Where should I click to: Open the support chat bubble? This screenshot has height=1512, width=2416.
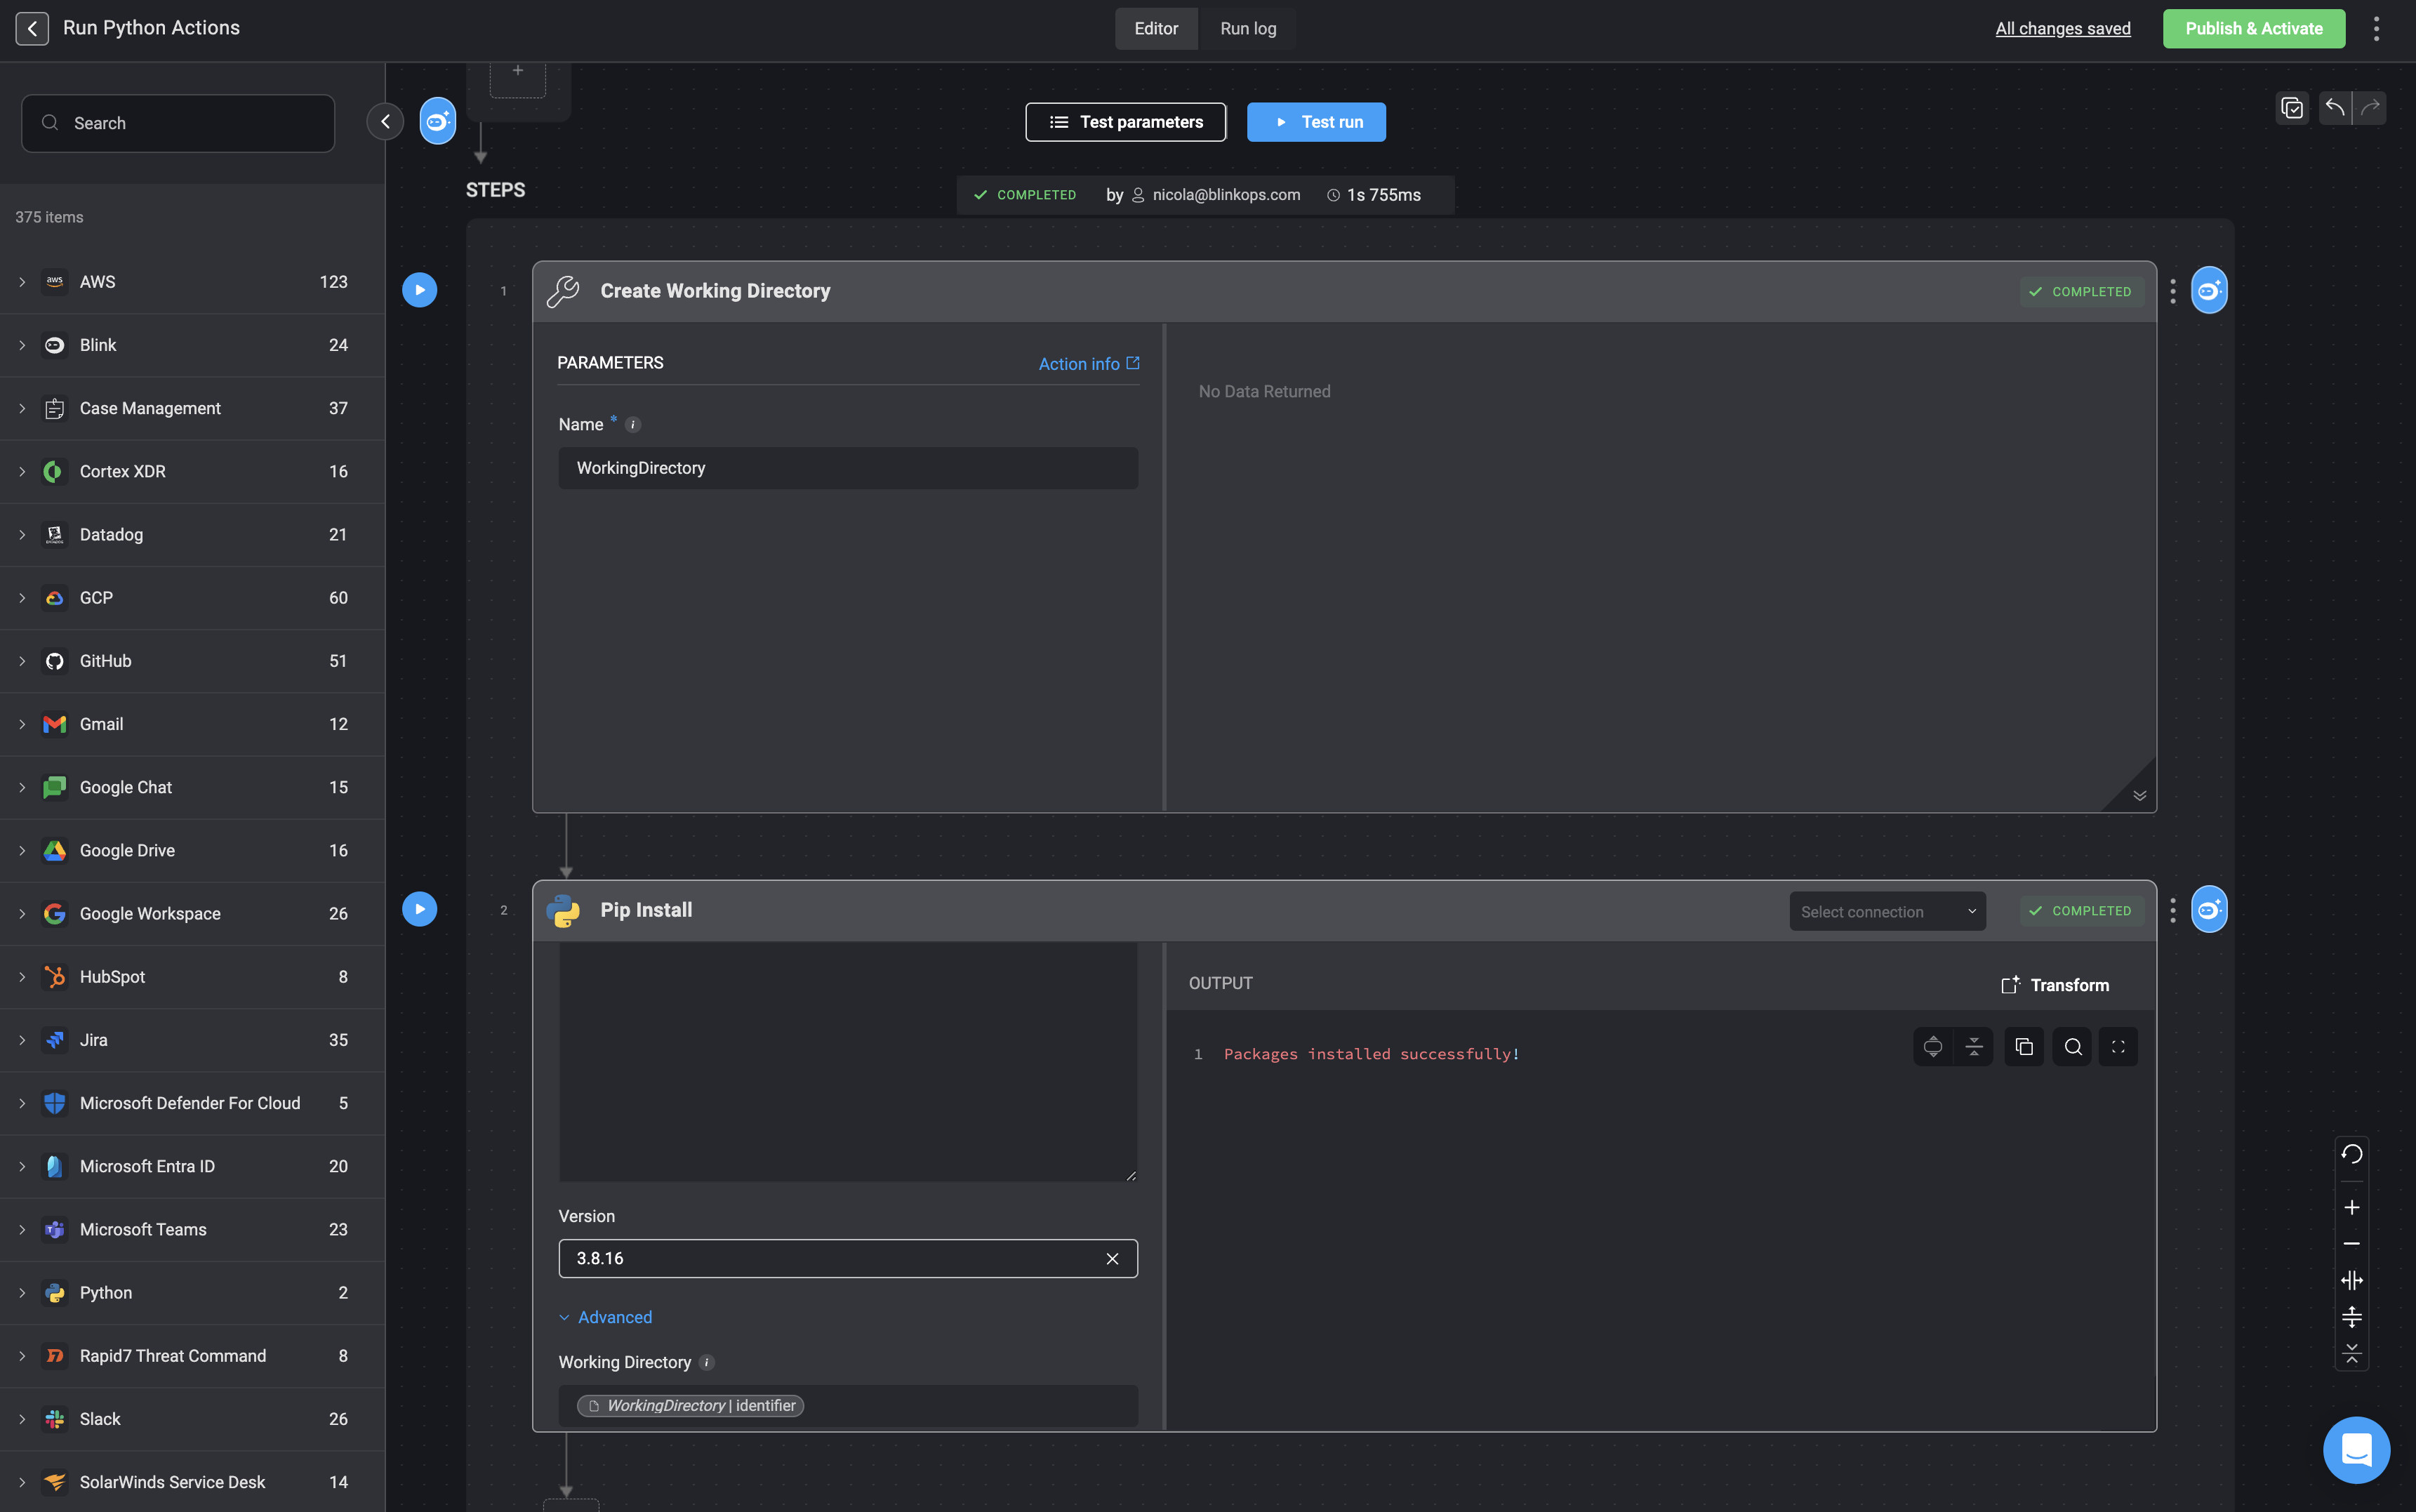(x=2356, y=1450)
